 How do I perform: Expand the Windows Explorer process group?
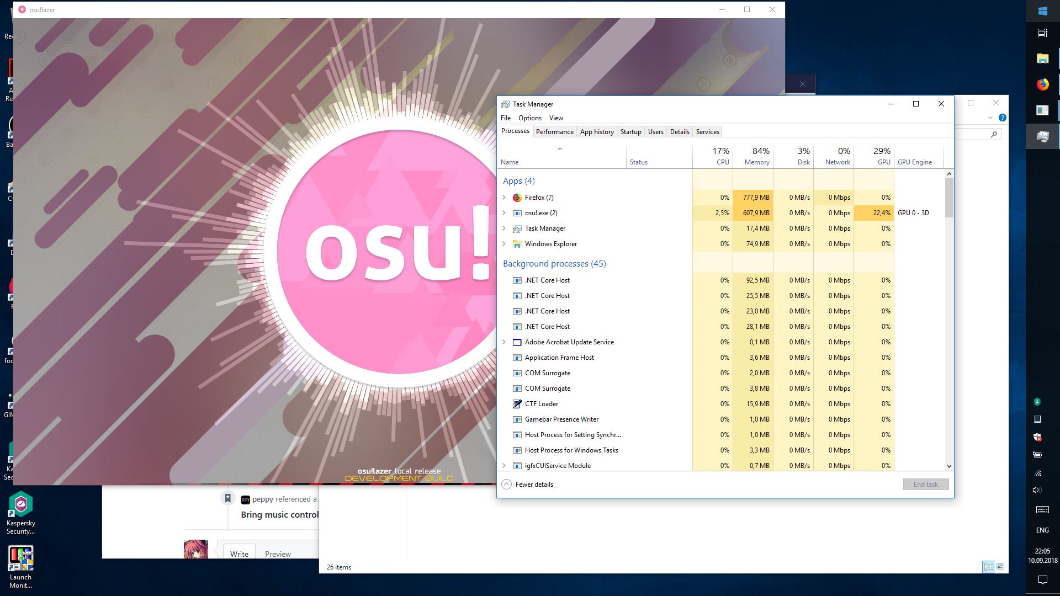(x=504, y=244)
